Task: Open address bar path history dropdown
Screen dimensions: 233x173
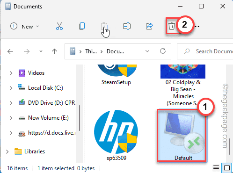Action: (x=147, y=51)
